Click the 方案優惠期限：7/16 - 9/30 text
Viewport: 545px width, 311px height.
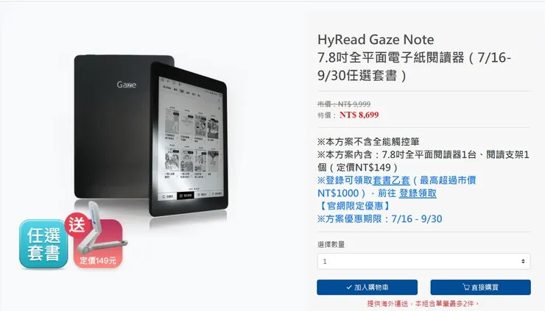[379, 219]
